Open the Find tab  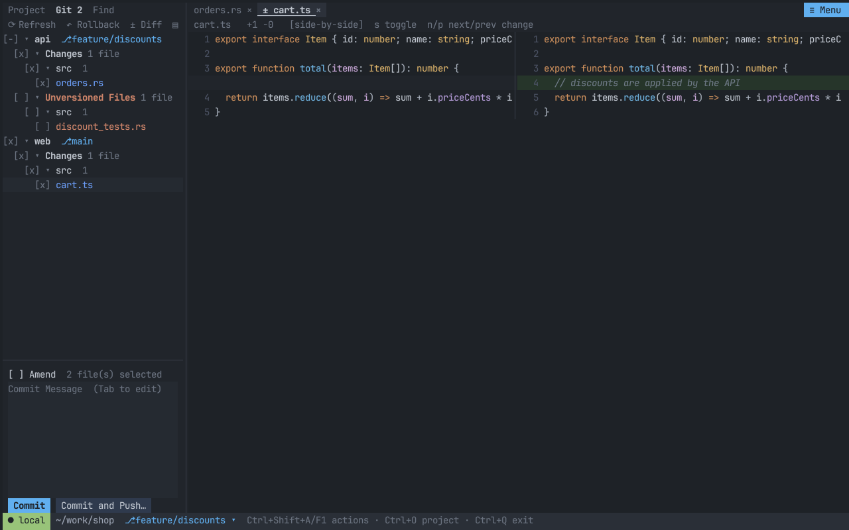coord(103,10)
